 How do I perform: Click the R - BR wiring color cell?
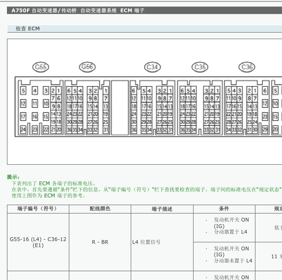tap(100, 242)
